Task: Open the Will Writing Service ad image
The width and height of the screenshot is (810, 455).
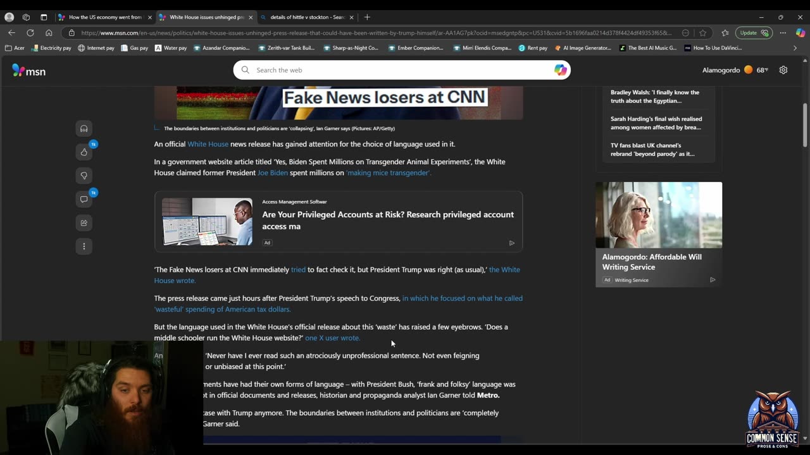Action: click(x=659, y=215)
